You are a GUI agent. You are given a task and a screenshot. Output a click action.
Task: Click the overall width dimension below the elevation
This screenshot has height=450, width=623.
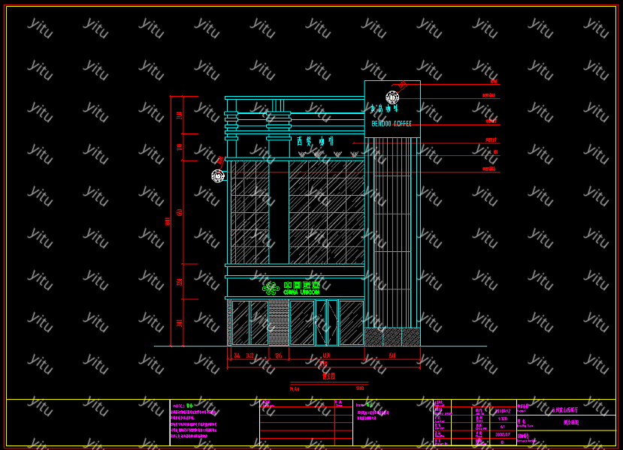(x=323, y=364)
